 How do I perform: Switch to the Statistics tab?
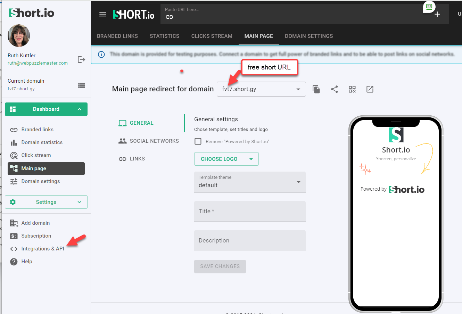click(x=165, y=36)
